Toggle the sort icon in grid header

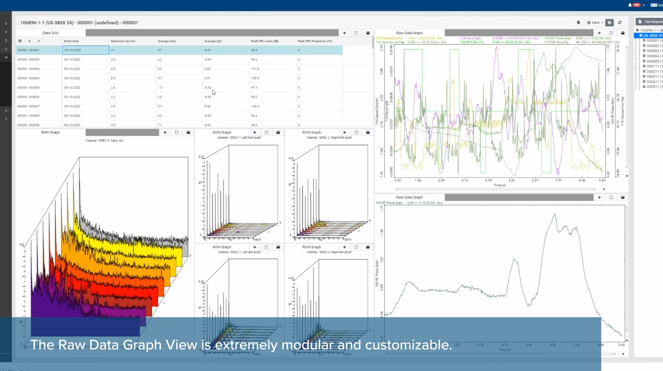(x=29, y=41)
